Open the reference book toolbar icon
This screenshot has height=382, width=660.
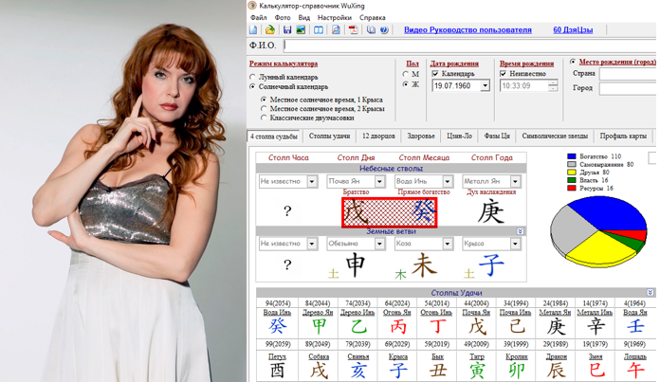pos(371,30)
